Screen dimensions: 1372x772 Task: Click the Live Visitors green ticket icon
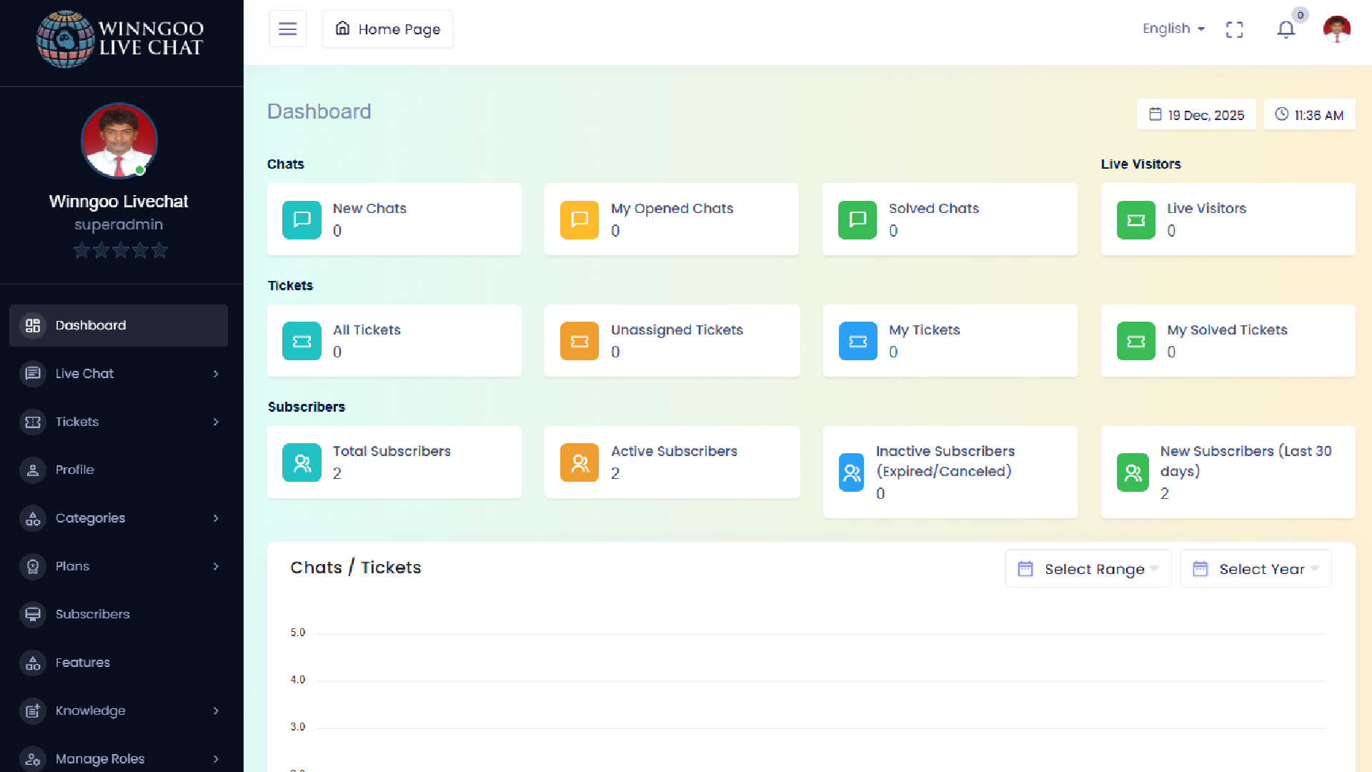(1135, 219)
